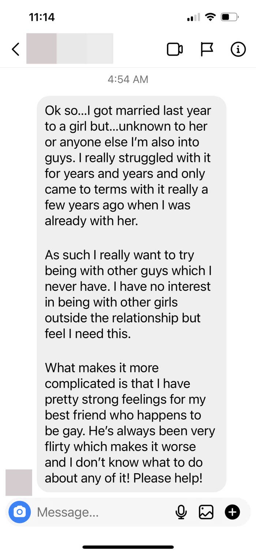
Task: Tap the 11:14 status bar clock
Action: point(41,17)
